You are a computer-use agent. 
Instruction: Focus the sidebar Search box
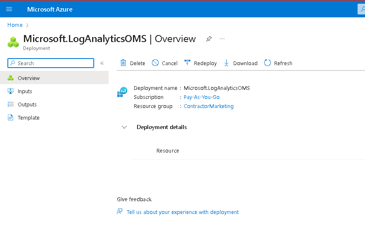point(51,63)
